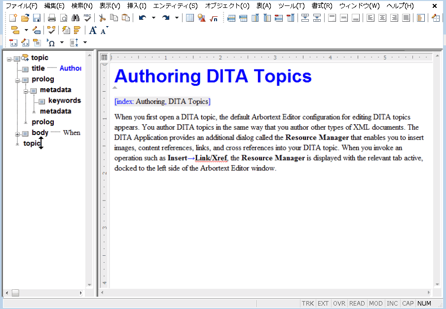
Task: Open the ヘルプ(H) menu
Action: click(x=400, y=6)
